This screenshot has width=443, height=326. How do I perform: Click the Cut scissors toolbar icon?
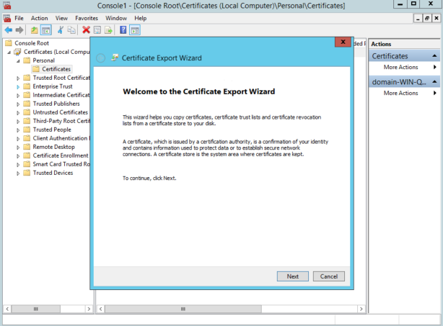61,30
